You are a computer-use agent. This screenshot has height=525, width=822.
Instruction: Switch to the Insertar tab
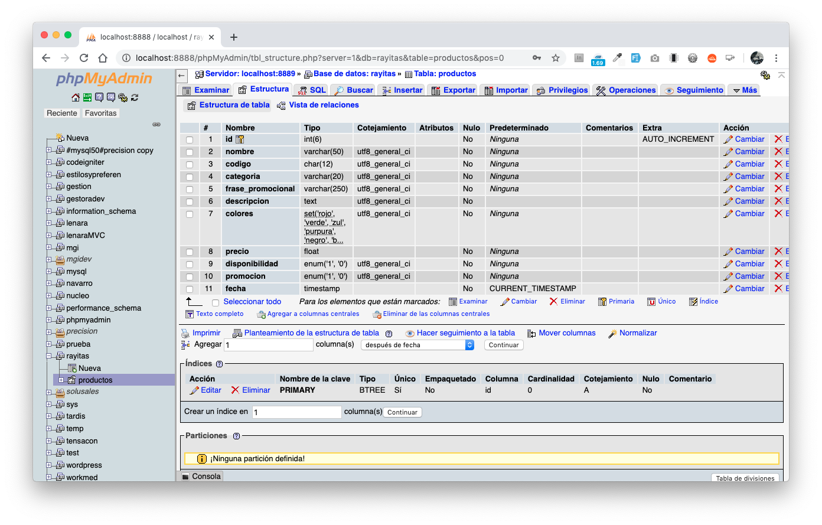pyautogui.click(x=402, y=90)
